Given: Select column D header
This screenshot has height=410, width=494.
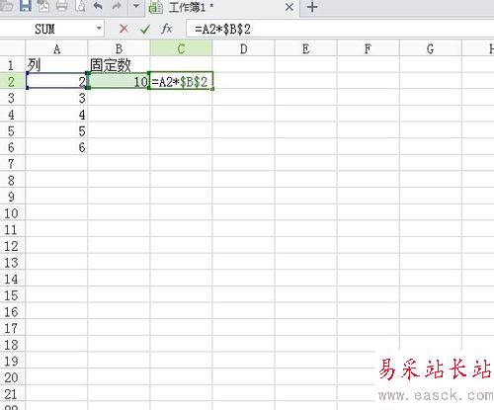Looking at the screenshot, I should click(x=243, y=49).
